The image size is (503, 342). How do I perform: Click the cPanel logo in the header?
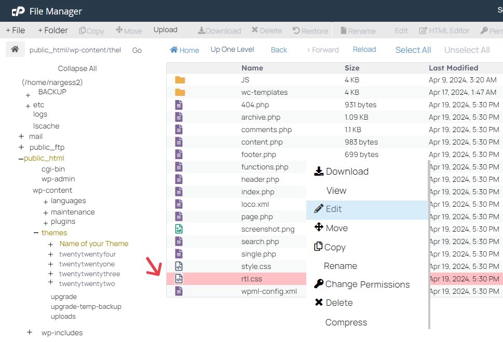pyautogui.click(x=18, y=11)
